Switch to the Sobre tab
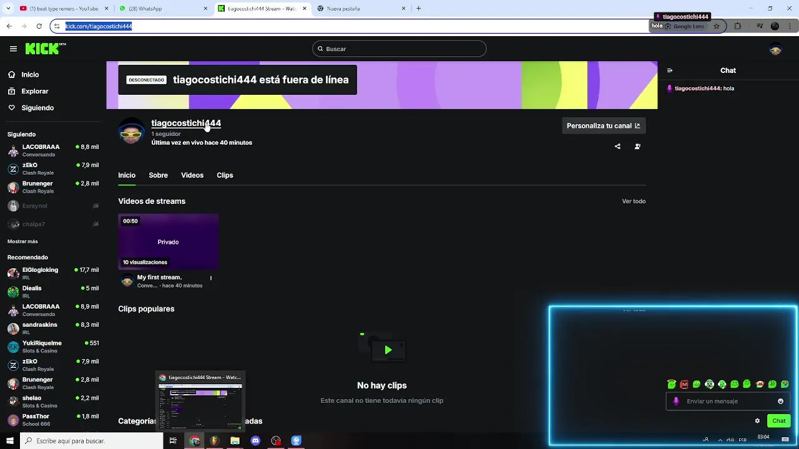This screenshot has height=449, width=799. click(x=158, y=175)
